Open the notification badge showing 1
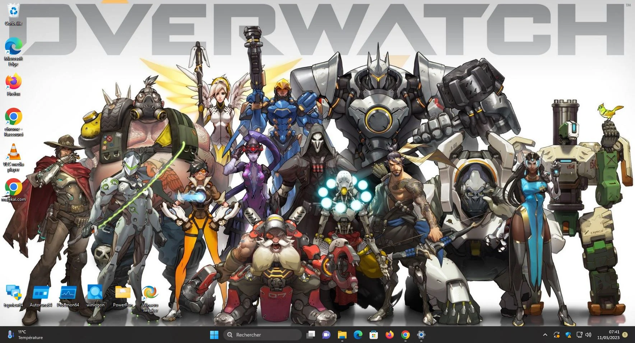The height and width of the screenshot is (343, 635). (625, 334)
